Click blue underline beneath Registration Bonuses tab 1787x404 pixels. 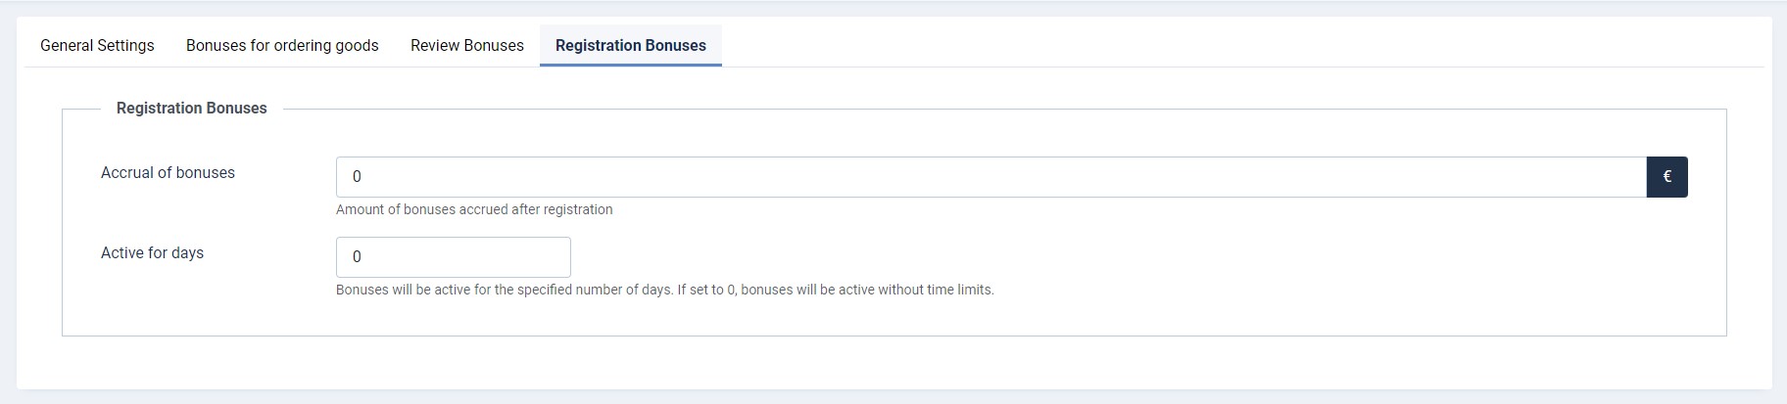pos(631,65)
